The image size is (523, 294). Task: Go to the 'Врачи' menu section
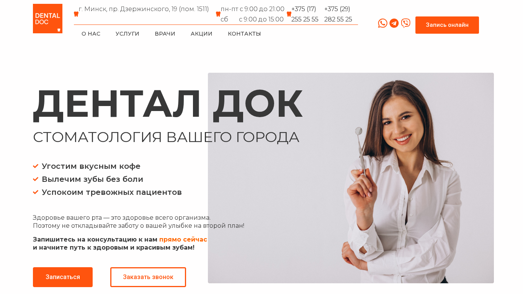coord(165,34)
